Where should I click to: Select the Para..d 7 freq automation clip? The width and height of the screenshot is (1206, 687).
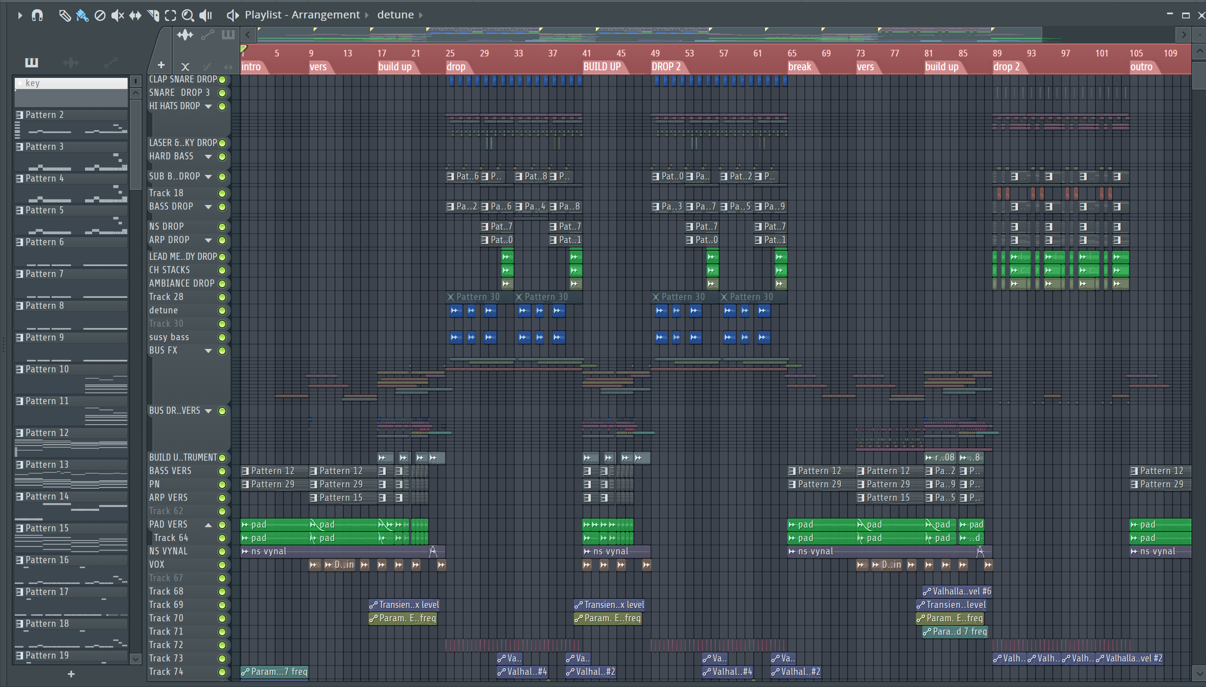(x=955, y=632)
